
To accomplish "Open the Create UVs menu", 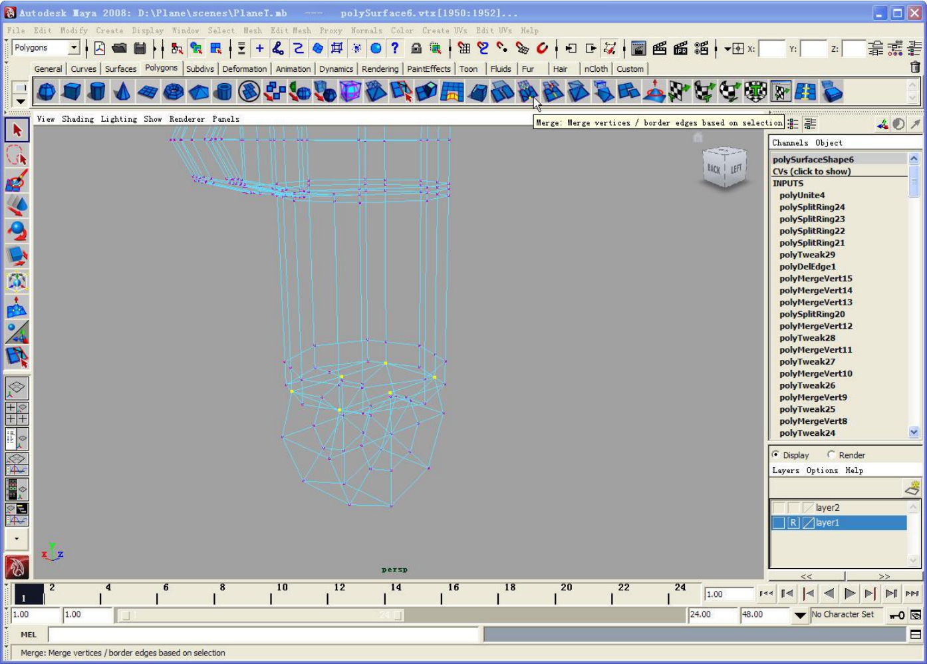I will coord(444,31).
